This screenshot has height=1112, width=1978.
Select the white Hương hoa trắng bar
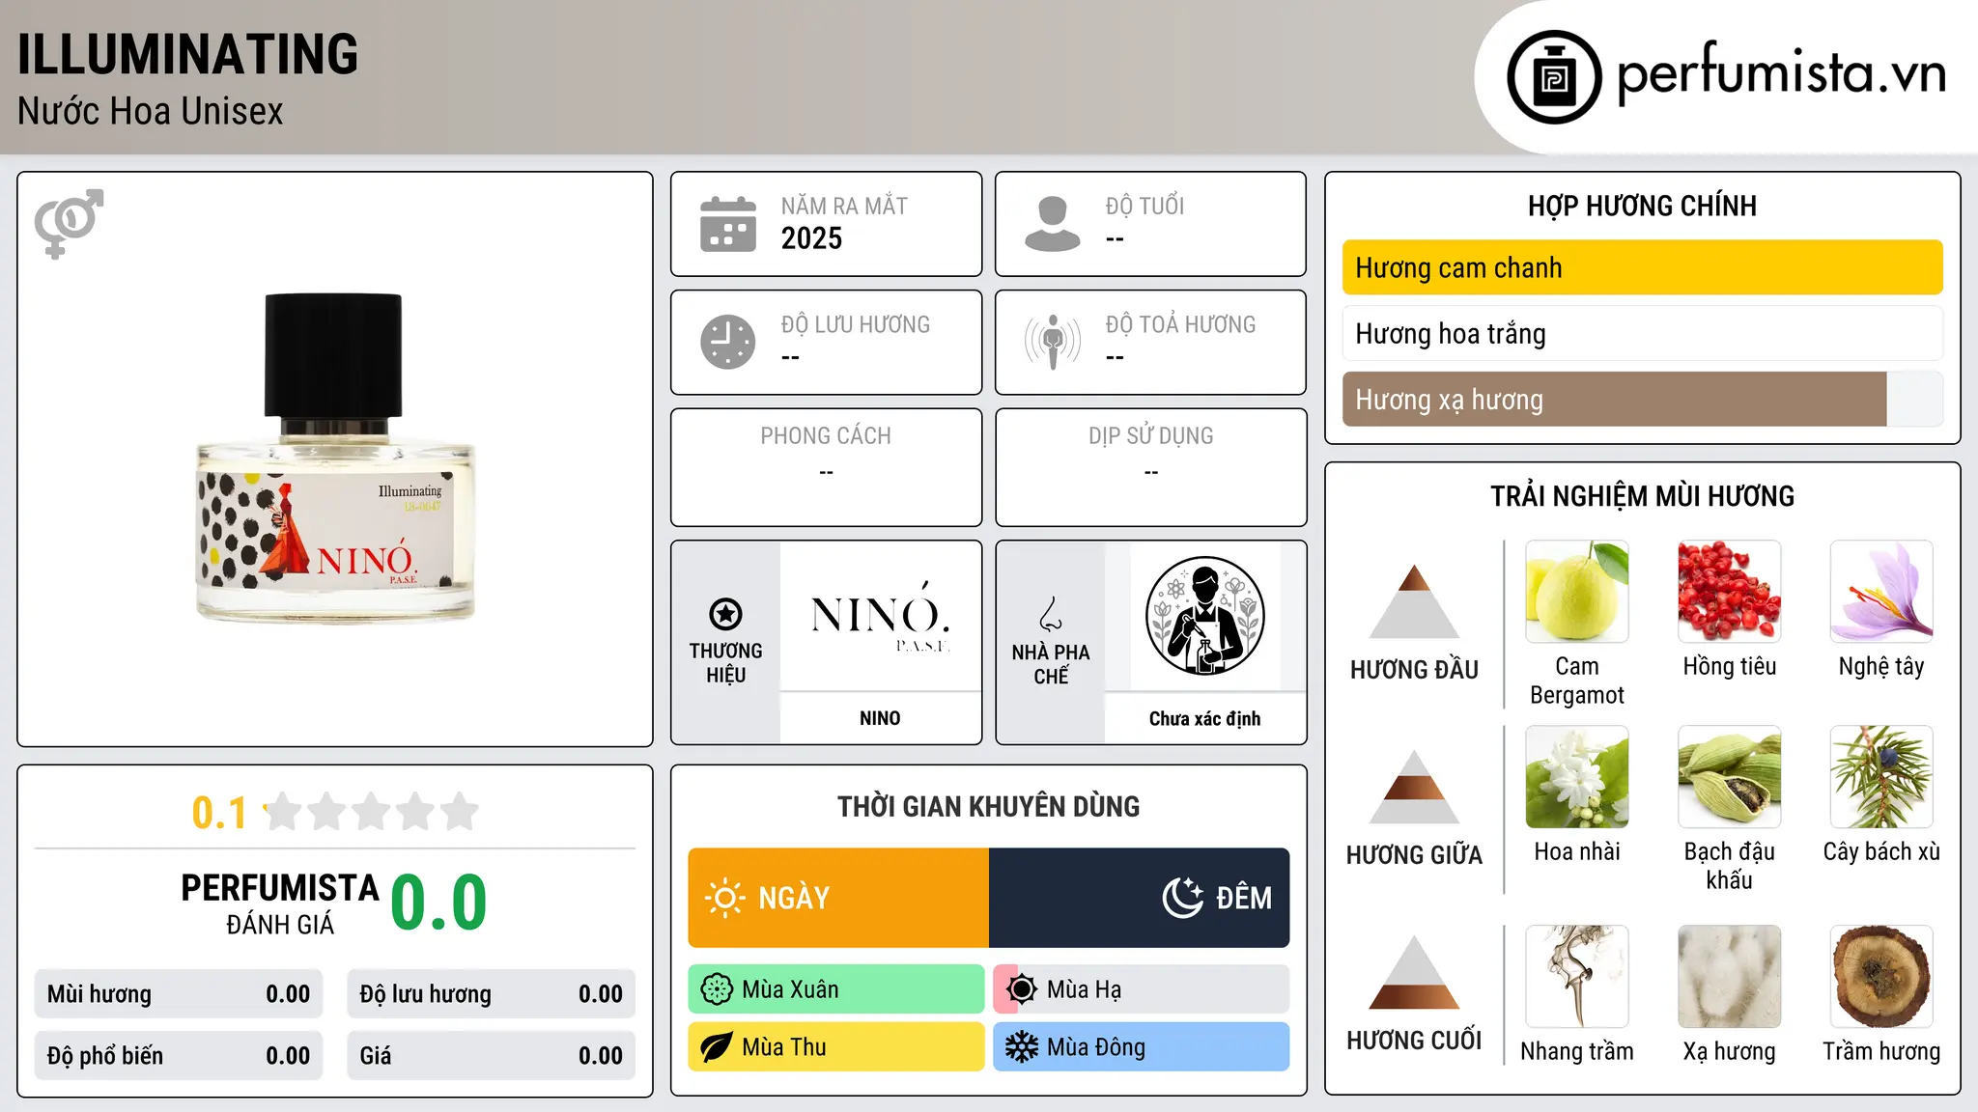(x=1642, y=334)
